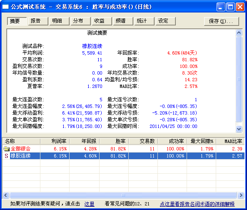Minimize the 公式测试系统 window

point(220,7)
